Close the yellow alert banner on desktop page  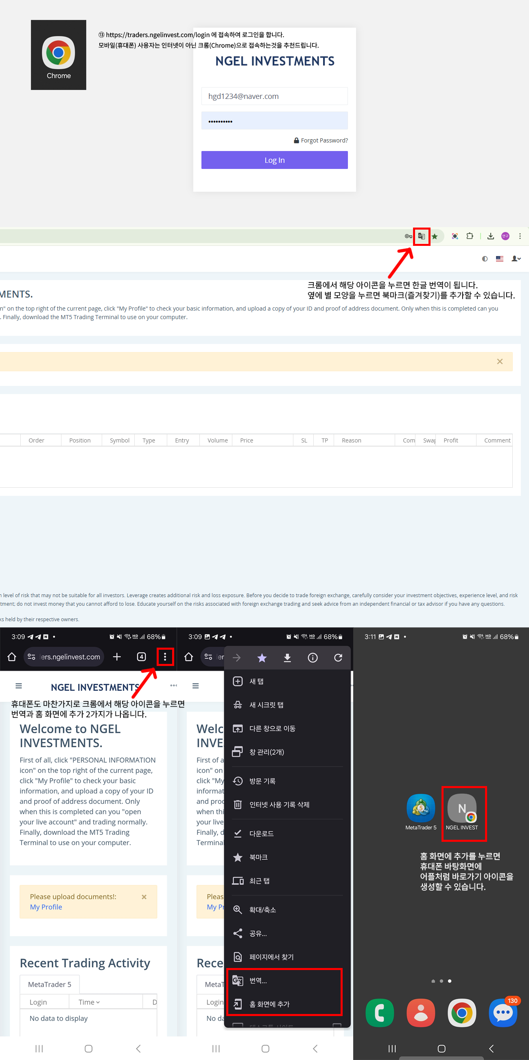click(x=500, y=361)
